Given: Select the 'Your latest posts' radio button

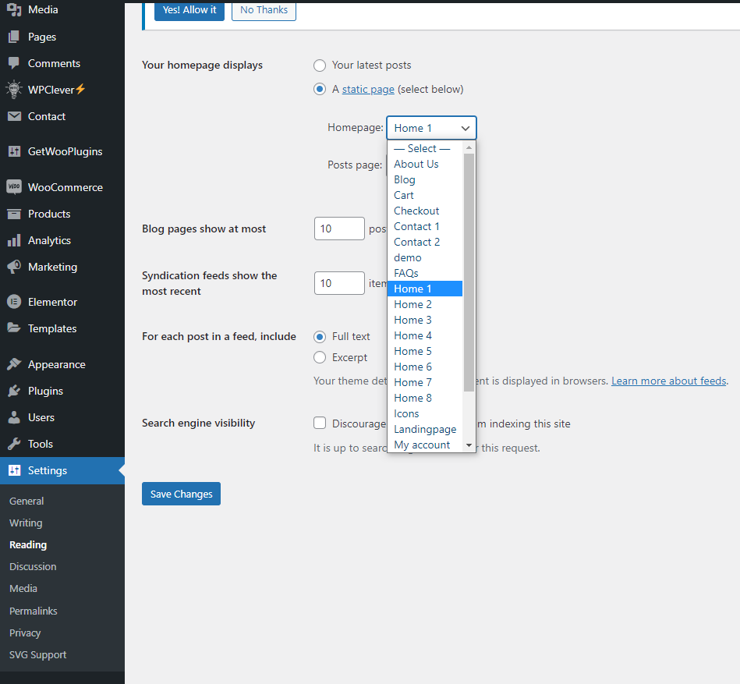Looking at the screenshot, I should [320, 66].
